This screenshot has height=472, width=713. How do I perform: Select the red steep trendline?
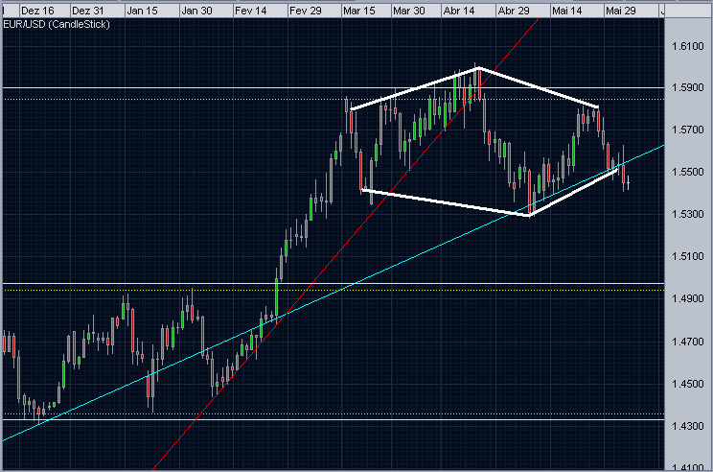tap(346, 244)
